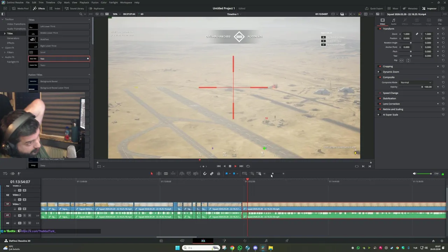Toggle Zoom X/Y link chain icon
The width and height of the screenshot is (448, 252).
(417, 34)
